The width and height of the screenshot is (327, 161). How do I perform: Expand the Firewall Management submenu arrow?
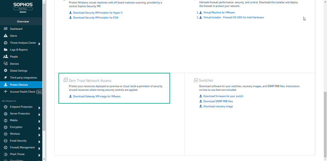pos(39,149)
